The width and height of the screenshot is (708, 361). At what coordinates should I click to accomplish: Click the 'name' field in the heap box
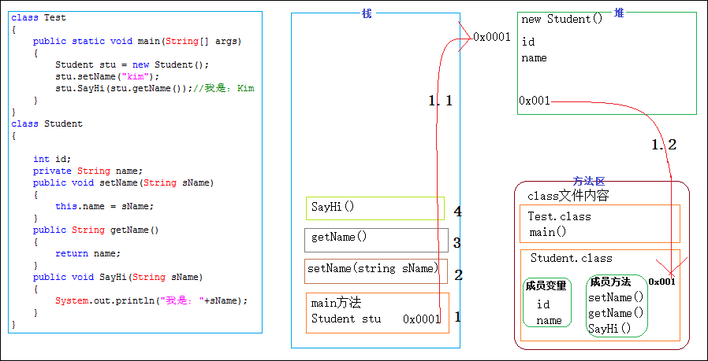535,58
